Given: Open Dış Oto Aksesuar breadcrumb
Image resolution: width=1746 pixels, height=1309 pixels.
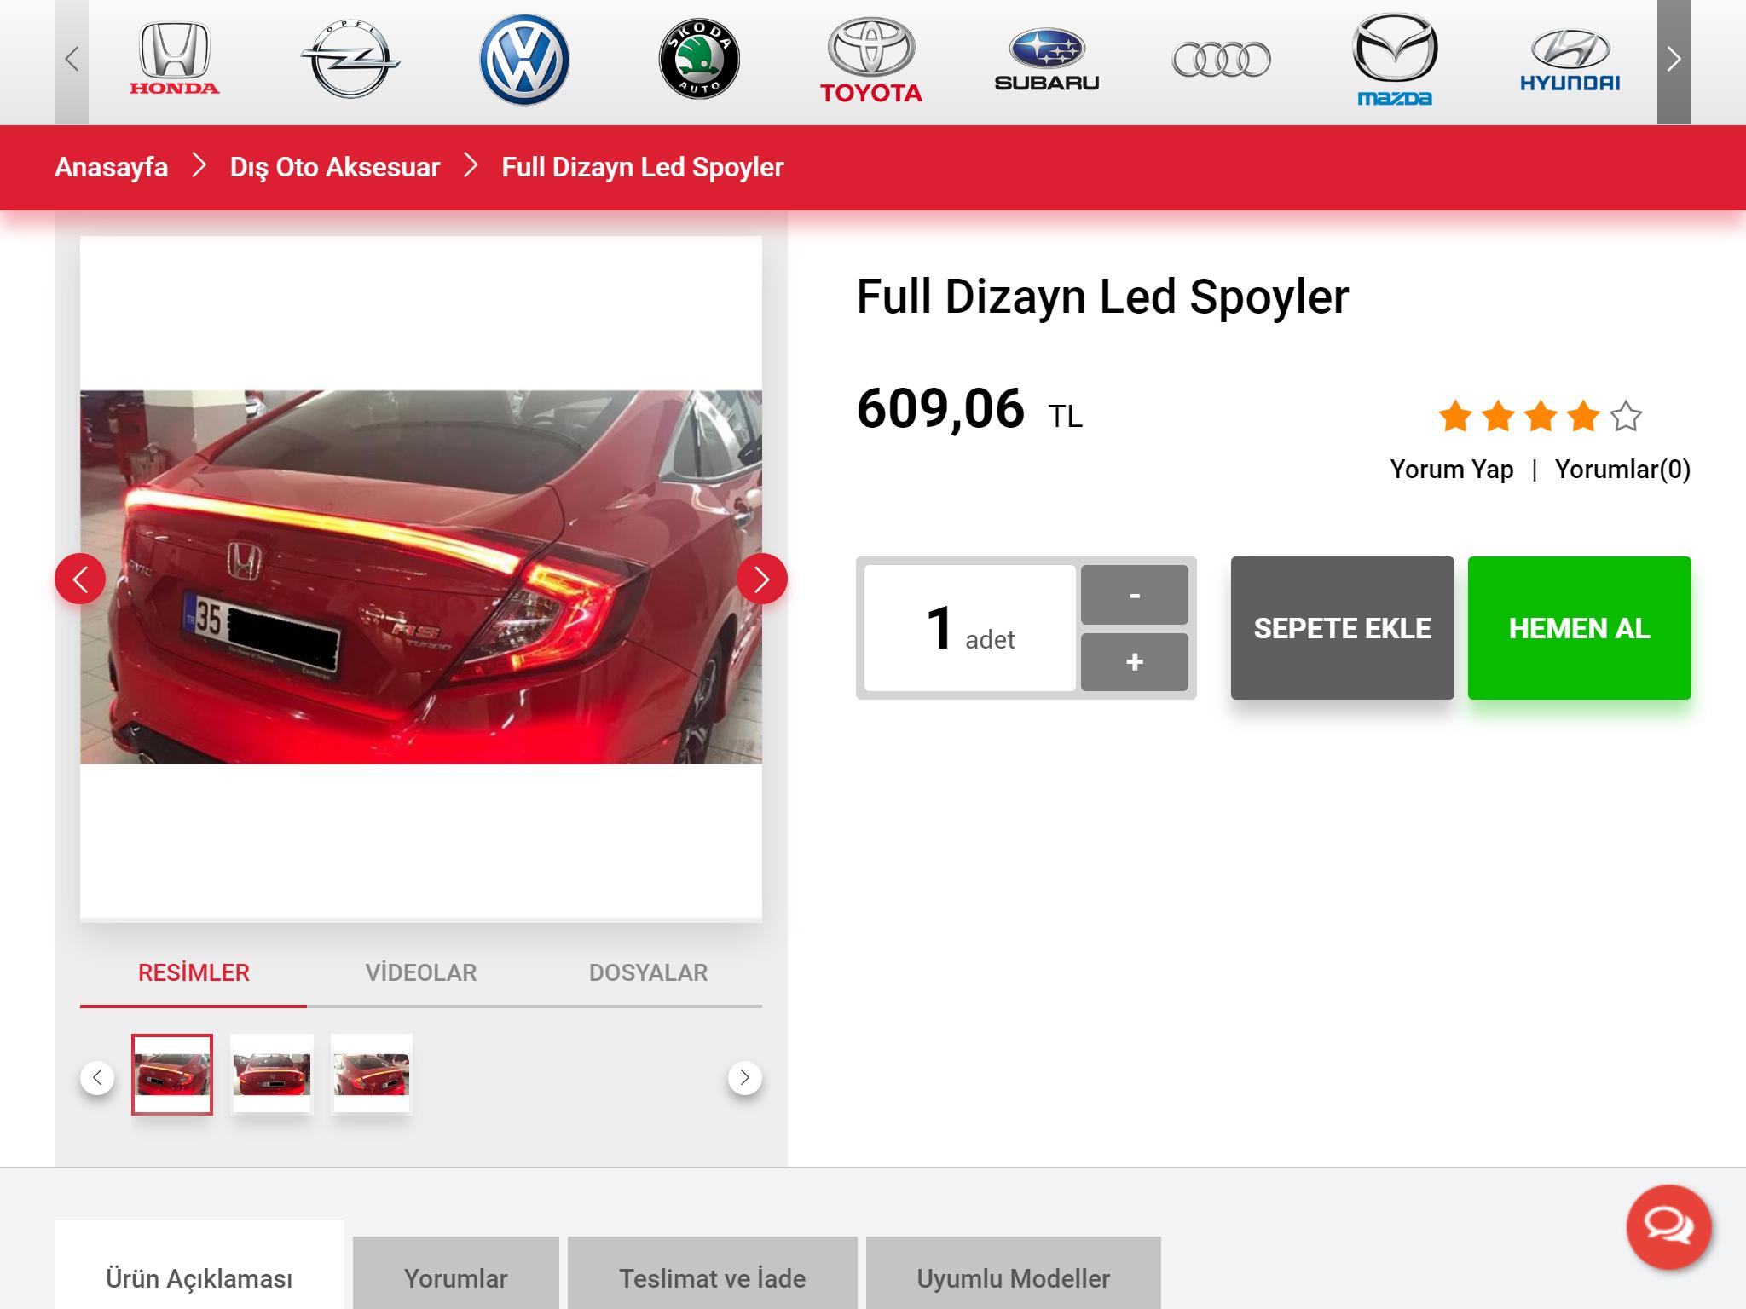Looking at the screenshot, I should 335,167.
